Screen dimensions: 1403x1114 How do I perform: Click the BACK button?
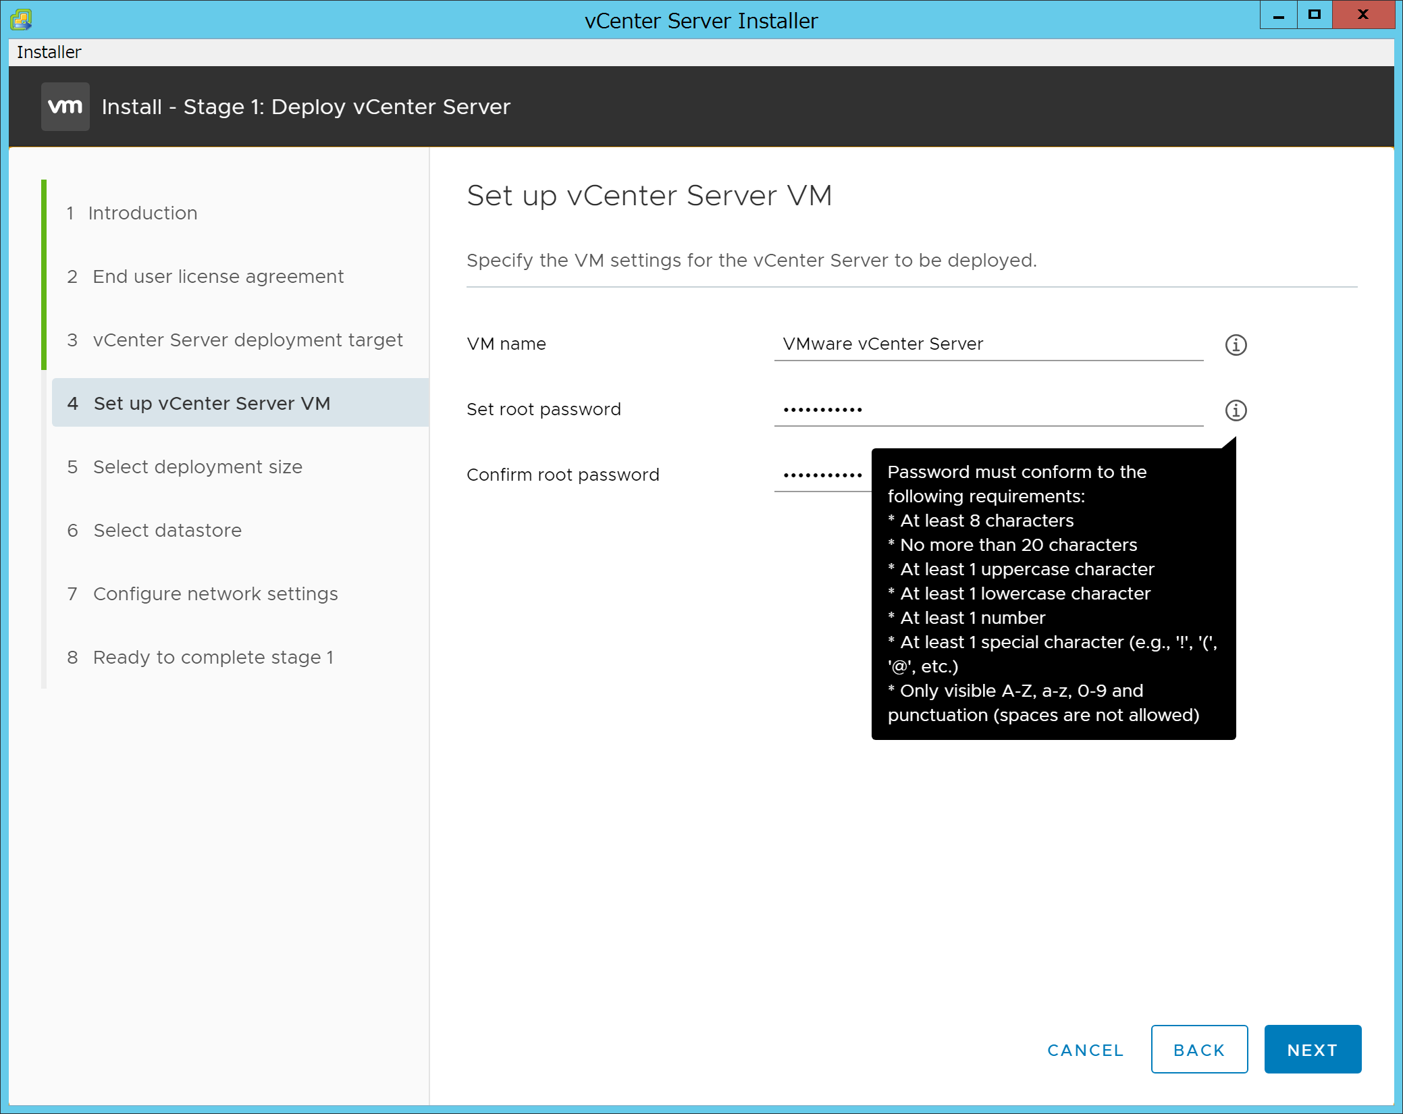1199,1049
